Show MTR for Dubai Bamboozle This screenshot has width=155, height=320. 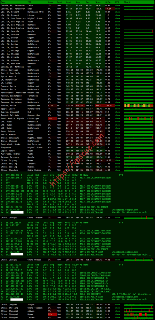117,122
